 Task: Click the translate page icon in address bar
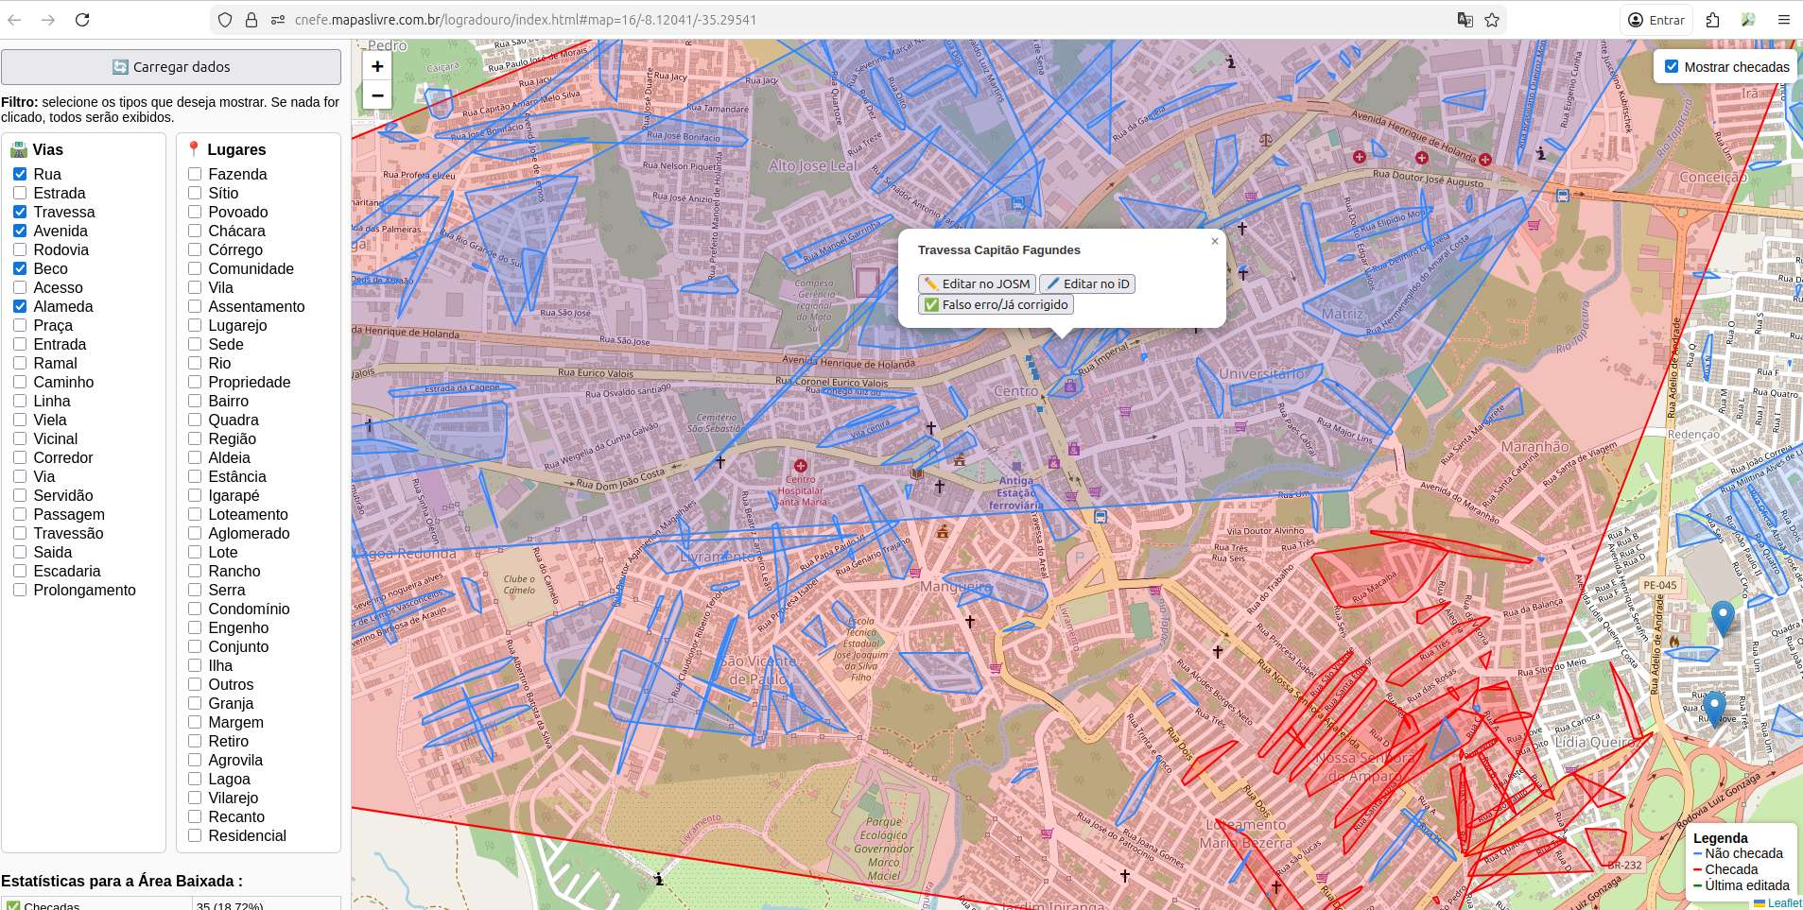(1465, 20)
